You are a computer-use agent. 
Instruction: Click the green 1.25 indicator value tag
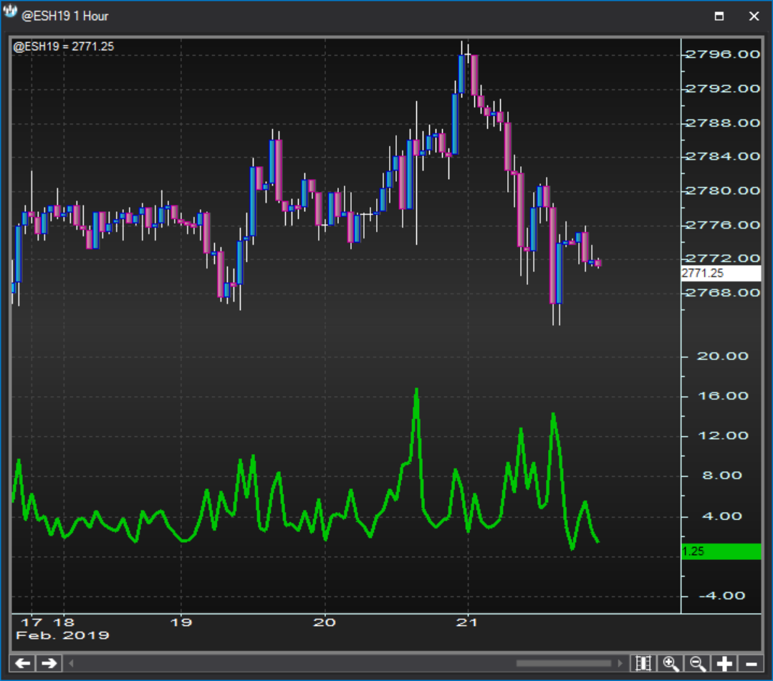(721, 551)
